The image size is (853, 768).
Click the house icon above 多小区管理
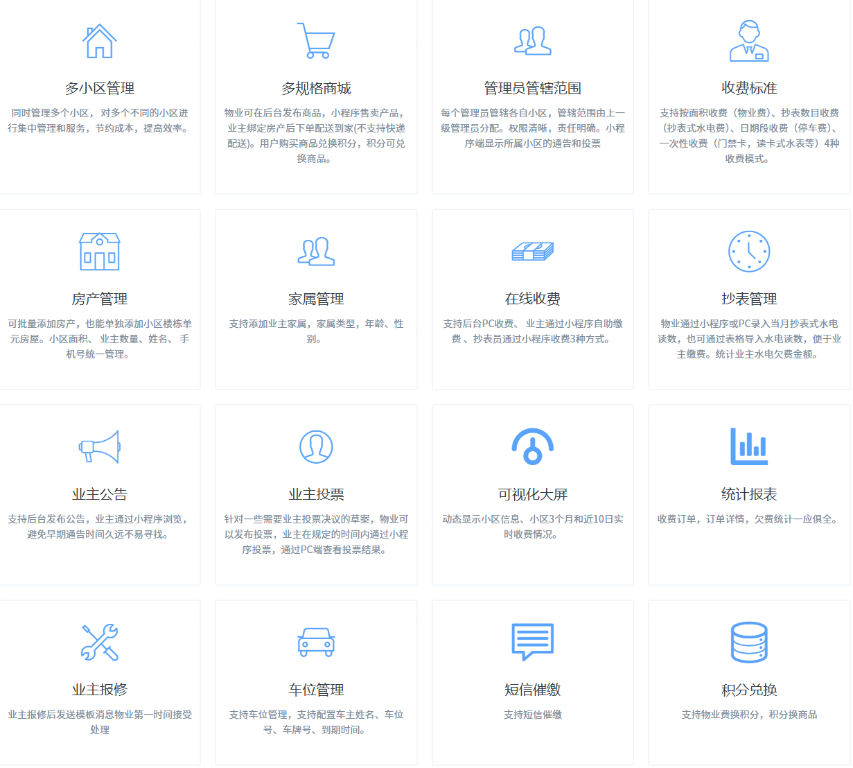coord(100,41)
